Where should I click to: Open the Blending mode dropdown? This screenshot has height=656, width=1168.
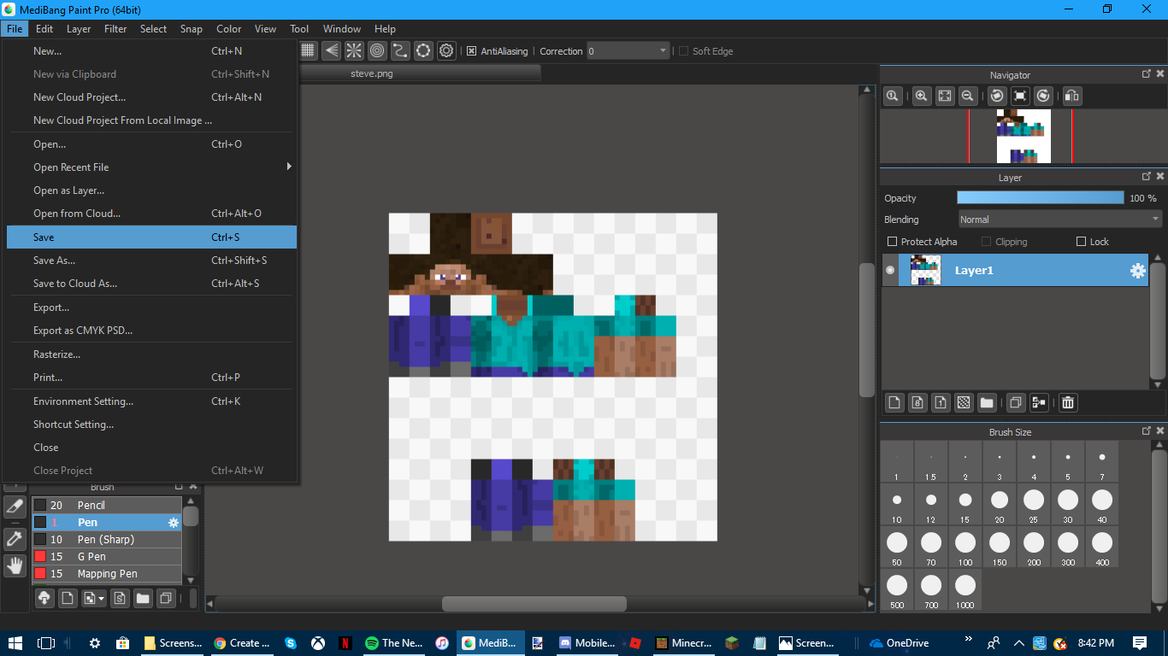(1059, 220)
